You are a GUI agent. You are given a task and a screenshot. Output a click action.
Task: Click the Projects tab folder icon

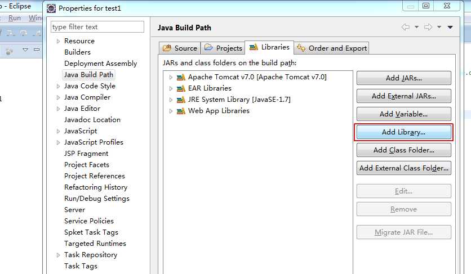pyautogui.click(x=208, y=47)
